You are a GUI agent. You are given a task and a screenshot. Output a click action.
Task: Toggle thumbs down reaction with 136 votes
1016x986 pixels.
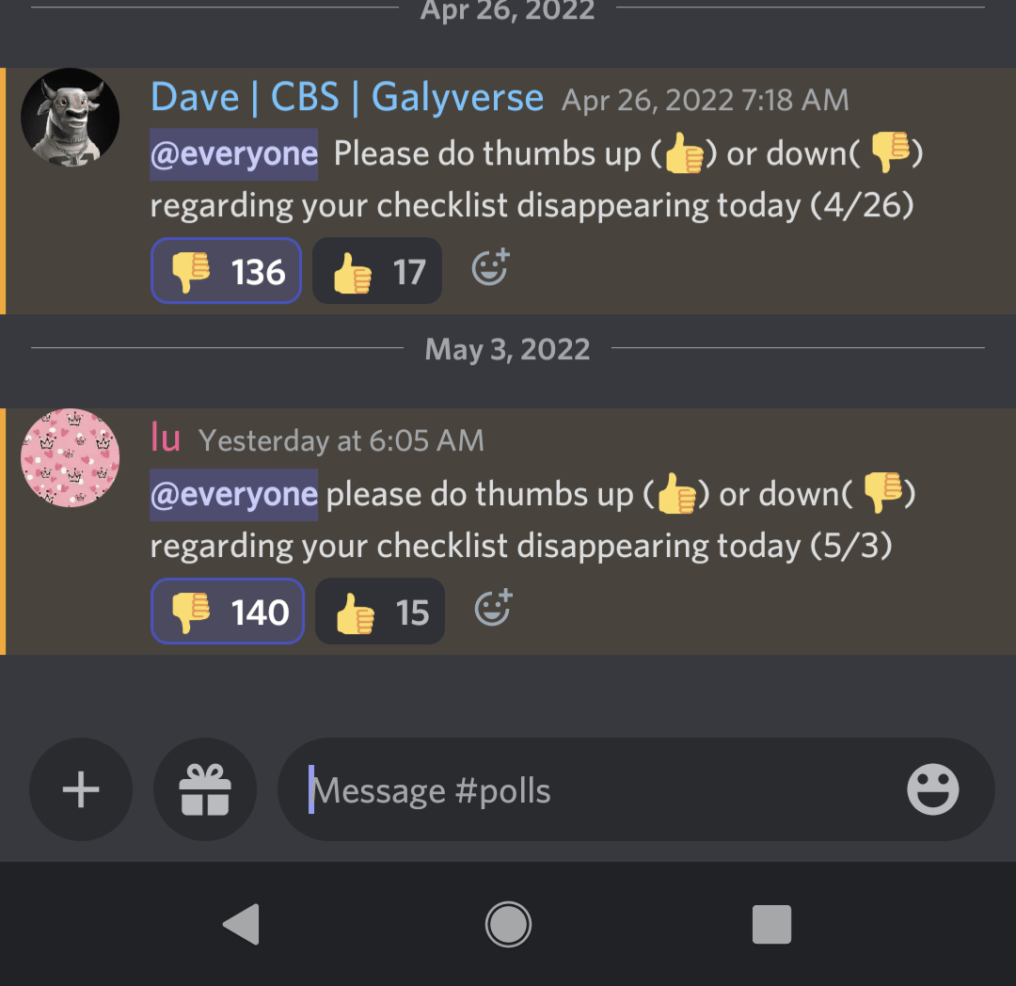[226, 271]
